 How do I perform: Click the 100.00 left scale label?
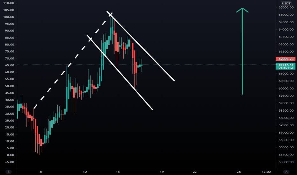tap(9, 17)
